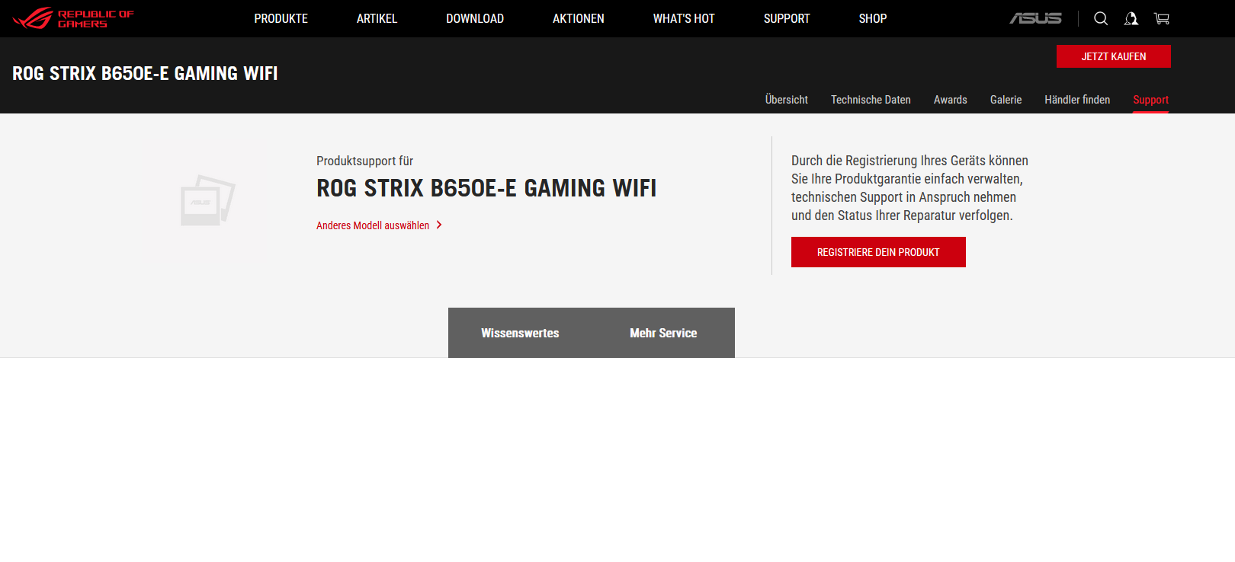Open the WHAT'S HOT menu
The height and width of the screenshot is (562, 1235).
click(684, 18)
